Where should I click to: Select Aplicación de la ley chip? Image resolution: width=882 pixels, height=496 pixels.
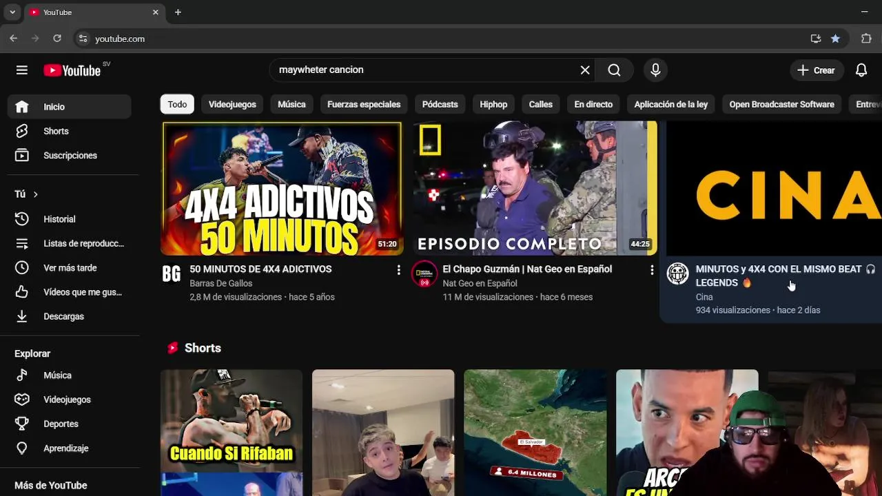[670, 104]
